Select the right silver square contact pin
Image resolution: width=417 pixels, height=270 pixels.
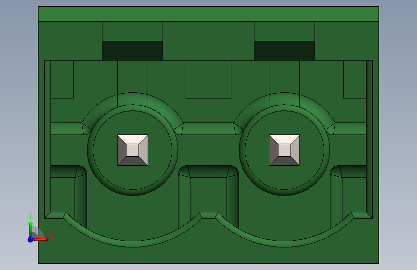click(x=284, y=150)
